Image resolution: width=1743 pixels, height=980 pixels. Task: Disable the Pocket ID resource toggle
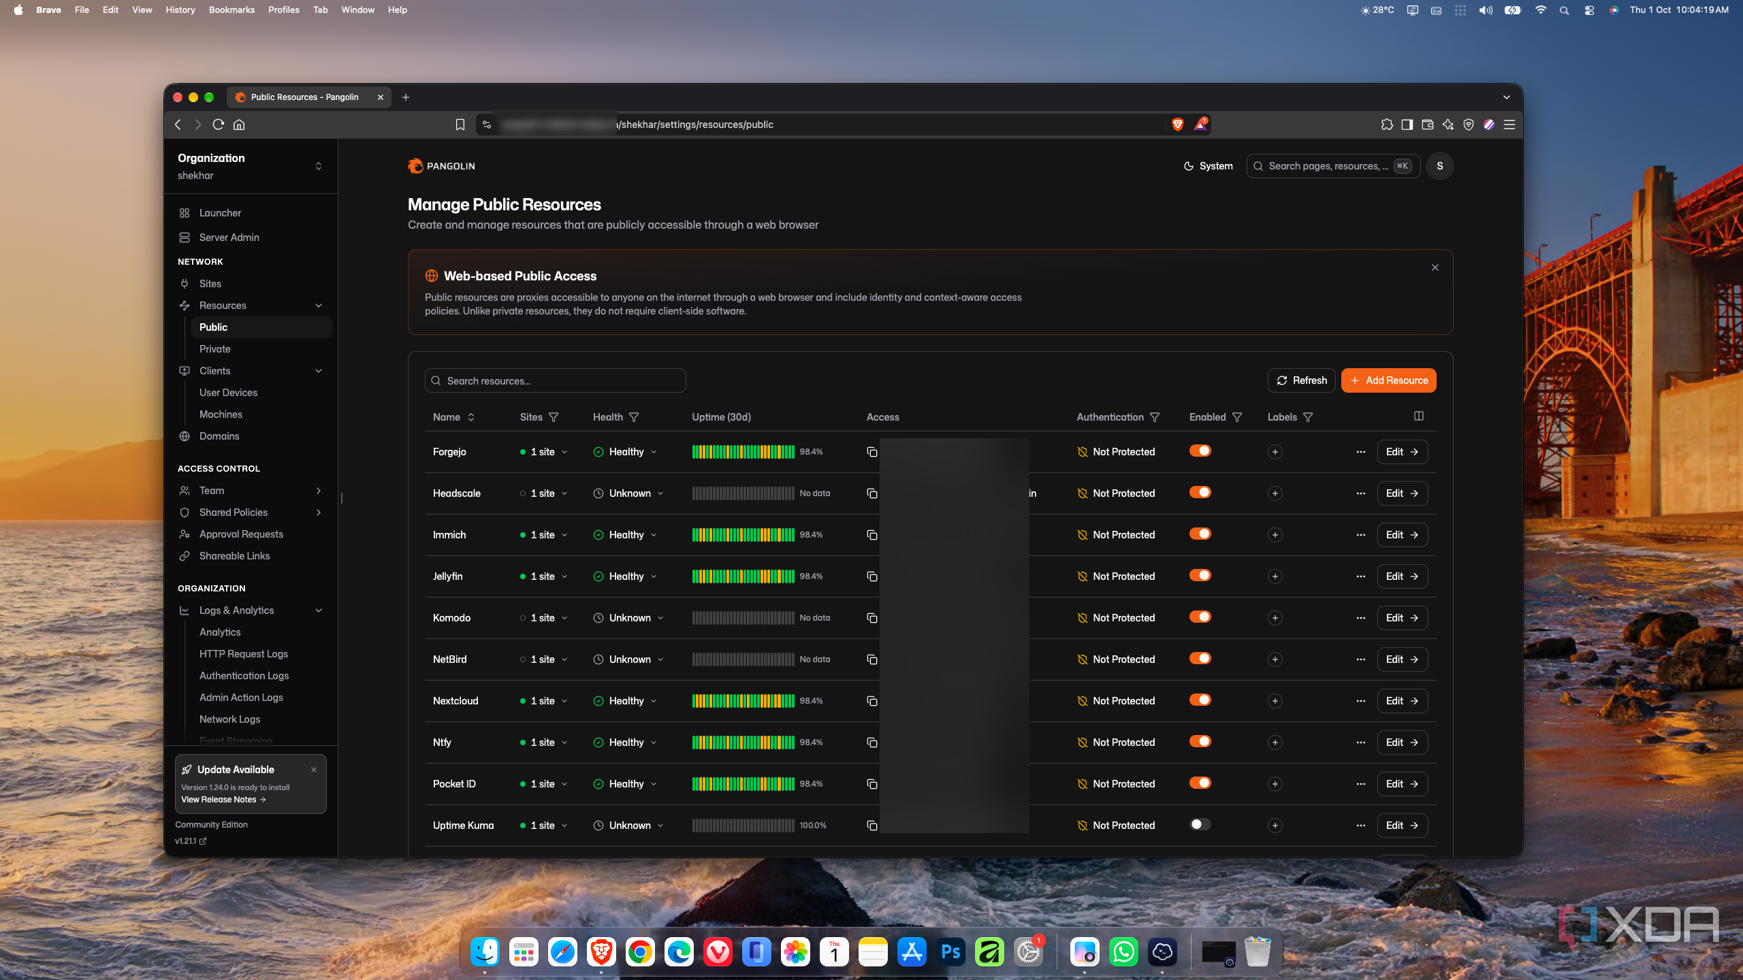pos(1200,783)
